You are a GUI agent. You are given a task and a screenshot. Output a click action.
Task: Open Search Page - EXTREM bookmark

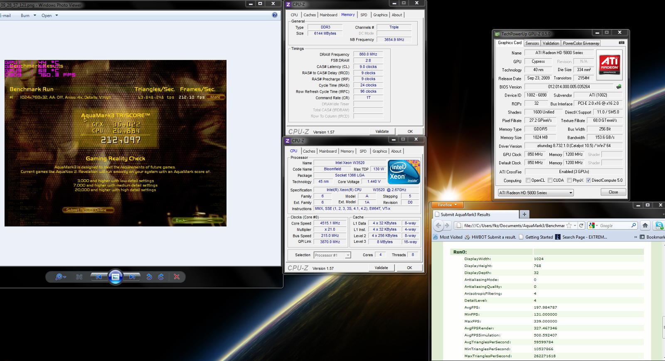581,237
